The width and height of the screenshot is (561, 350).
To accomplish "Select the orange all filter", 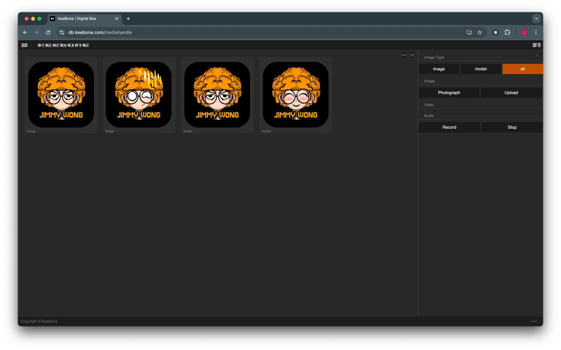I will point(522,69).
